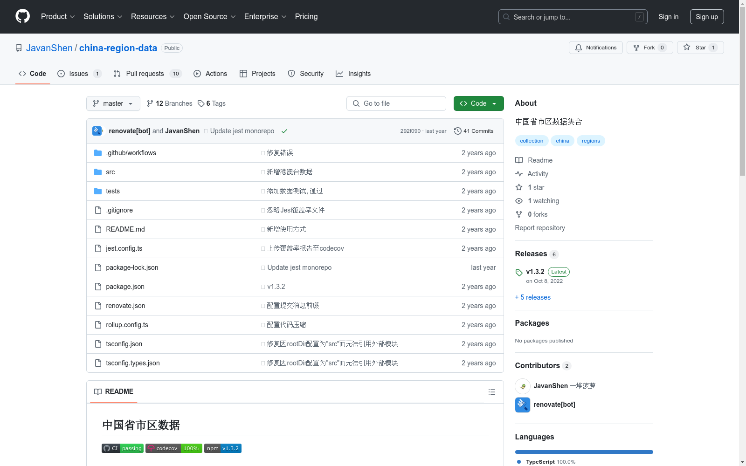746x466 pixels.
Task: Open the renovate.json file
Action: 125,306
